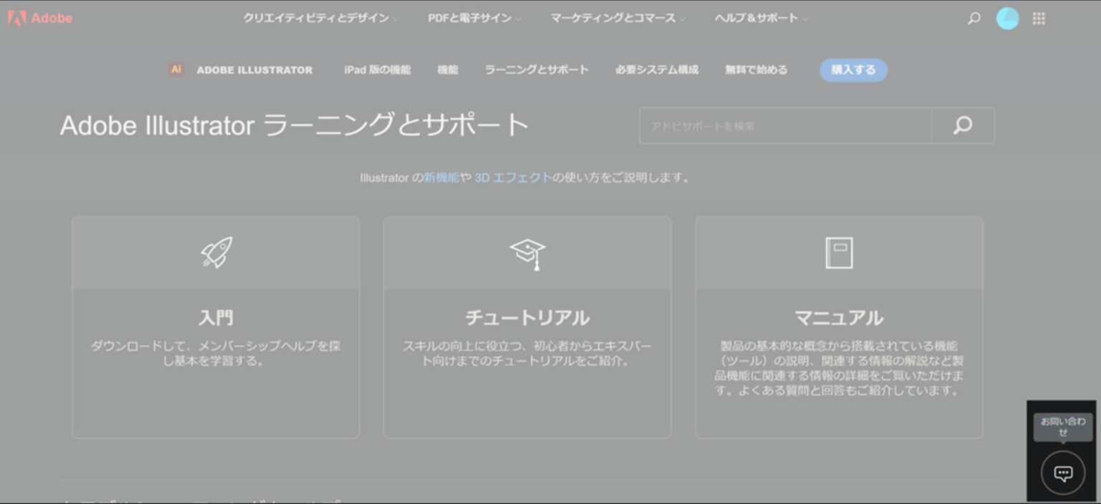
Task: Follow the 3D エフェクト link
Action: click(513, 178)
